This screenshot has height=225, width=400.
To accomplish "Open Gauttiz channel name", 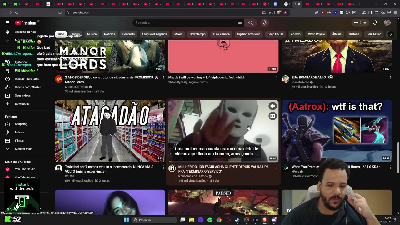I will click(x=70, y=176).
